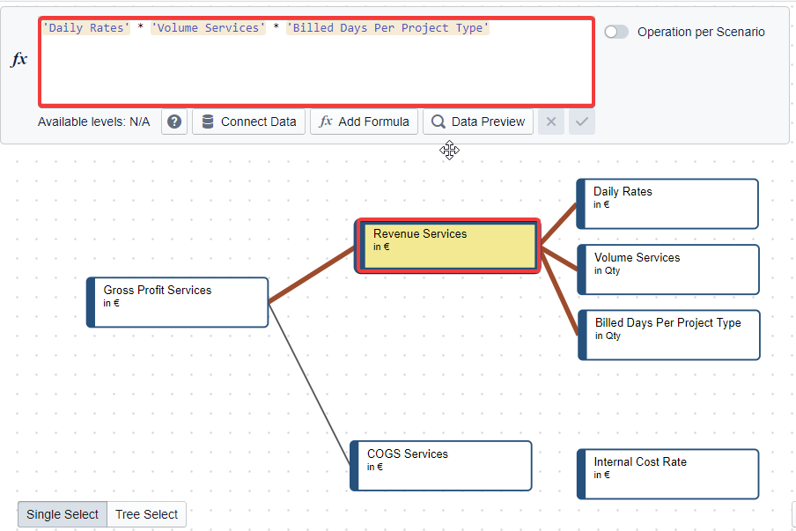Open Data Preview

click(478, 122)
